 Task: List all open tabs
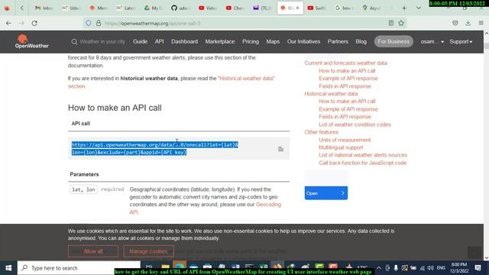(419, 8)
